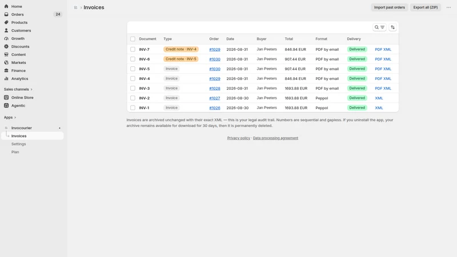Click the Credit note · INV-4 badge
The width and height of the screenshot is (457, 257).
[x=181, y=49]
